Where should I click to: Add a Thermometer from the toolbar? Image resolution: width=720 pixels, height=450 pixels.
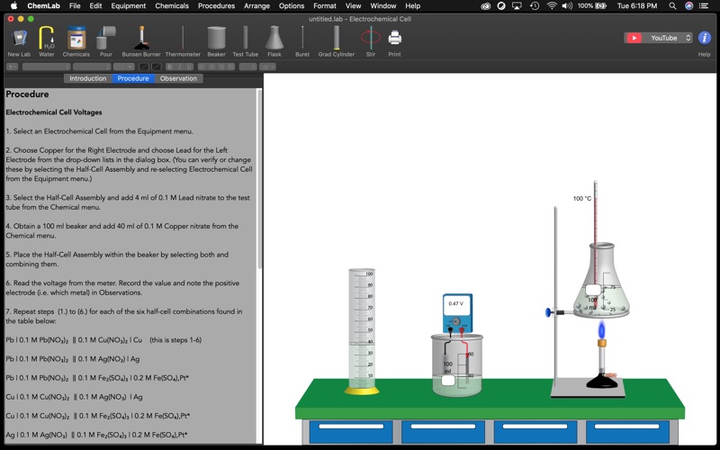183,41
